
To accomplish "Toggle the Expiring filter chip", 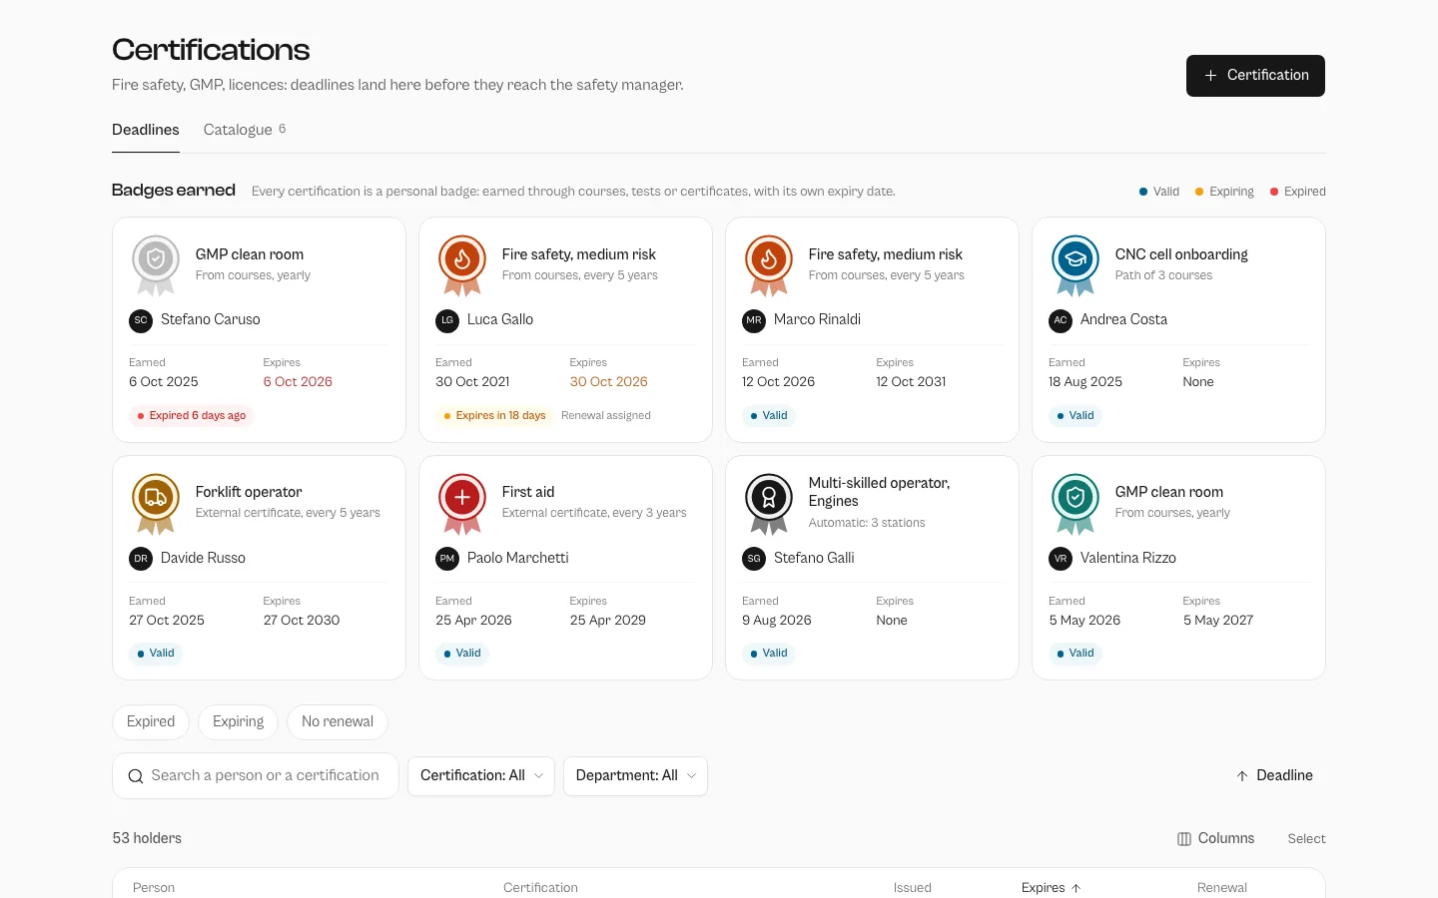I will (239, 722).
